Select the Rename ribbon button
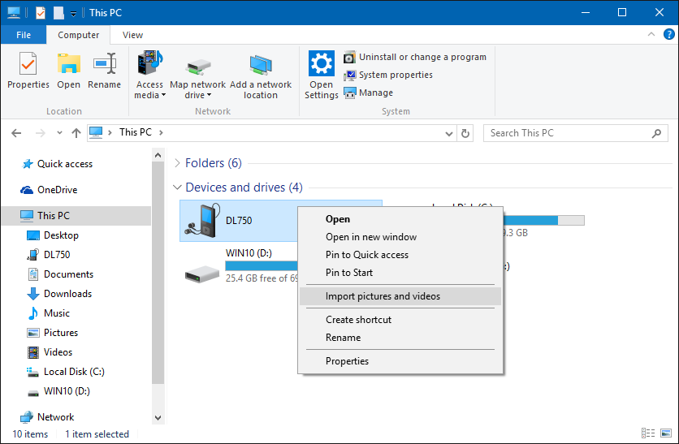The image size is (679, 444). [x=104, y=70]
